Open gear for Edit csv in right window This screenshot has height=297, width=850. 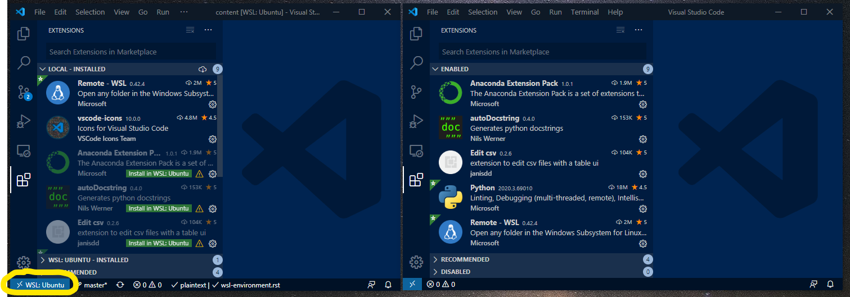pyautogui.click(x=643, y=174)
